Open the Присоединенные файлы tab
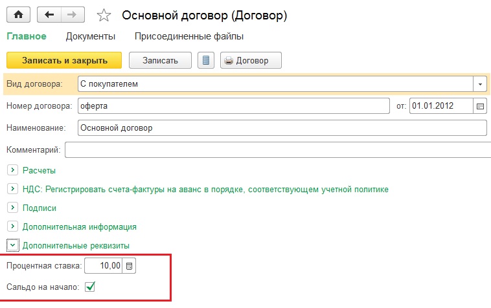Screen dimensions: 491x308 [188, 36]
